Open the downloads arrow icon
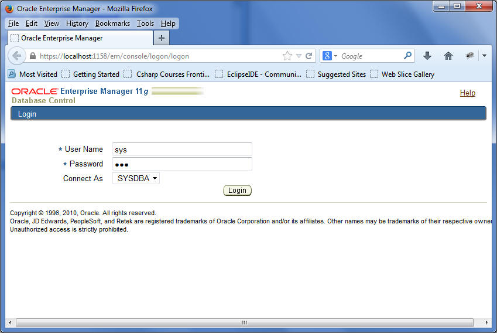Screen dimensions: 497x333 [427, 56]
